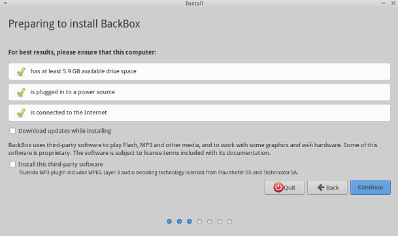Click last empty progress dot
The image size is (398, 236).
[229, 222]
